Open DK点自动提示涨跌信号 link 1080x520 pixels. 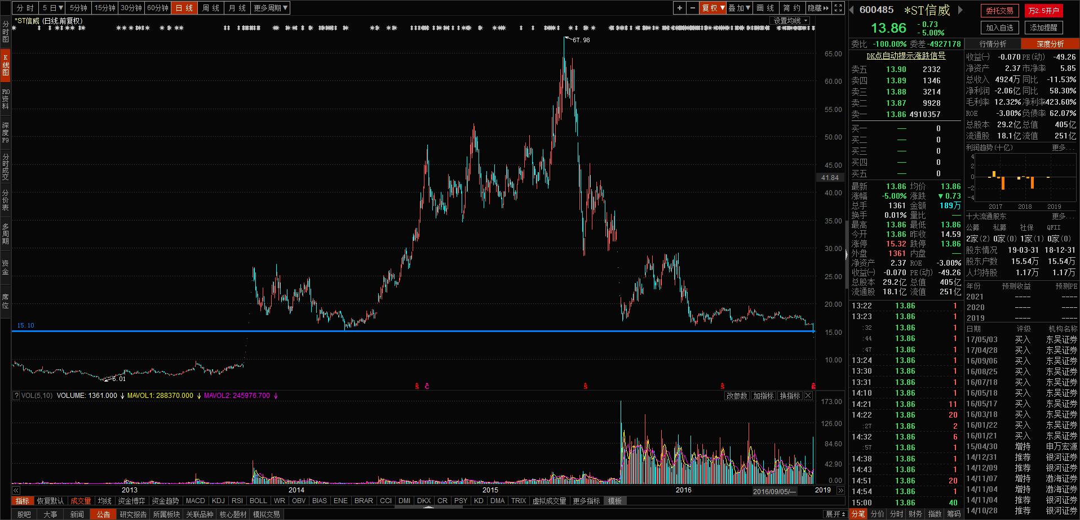906,56
